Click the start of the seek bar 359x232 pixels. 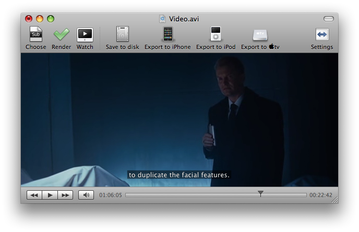coord(127,195)
